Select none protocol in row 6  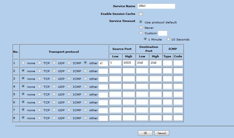(x=23, y=102)
